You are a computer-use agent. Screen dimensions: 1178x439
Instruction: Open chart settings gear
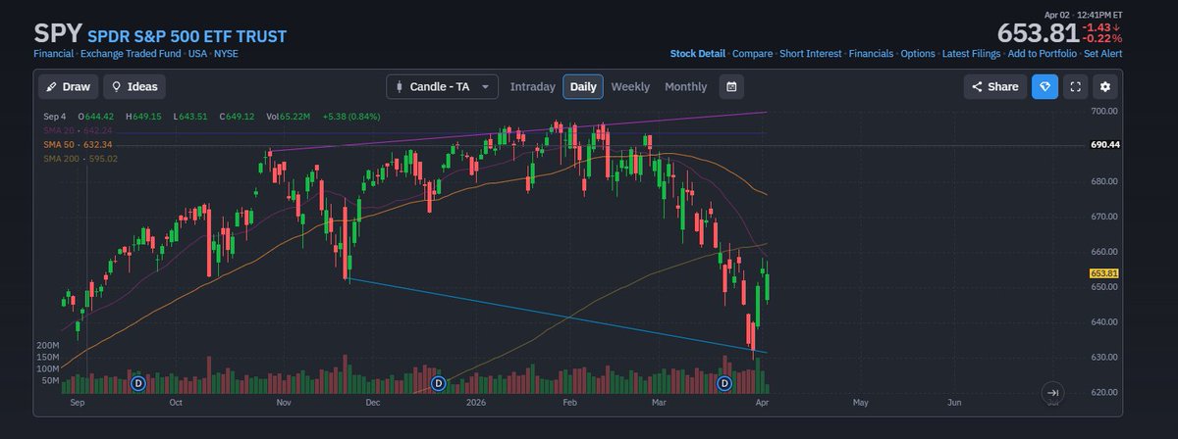(x=1105, y=86)
